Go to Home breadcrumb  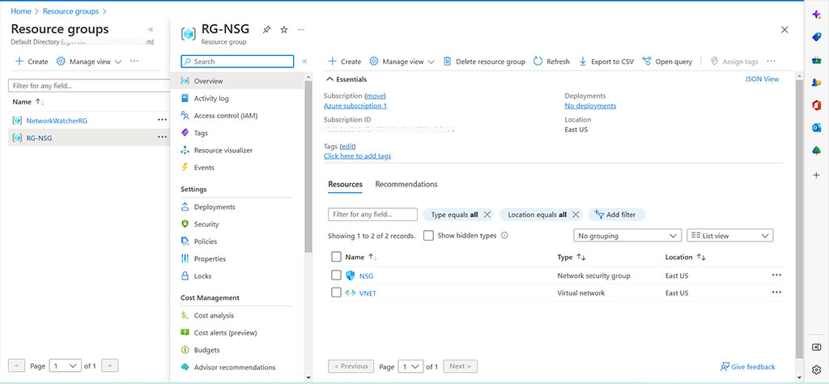click(x=20, y=11)
